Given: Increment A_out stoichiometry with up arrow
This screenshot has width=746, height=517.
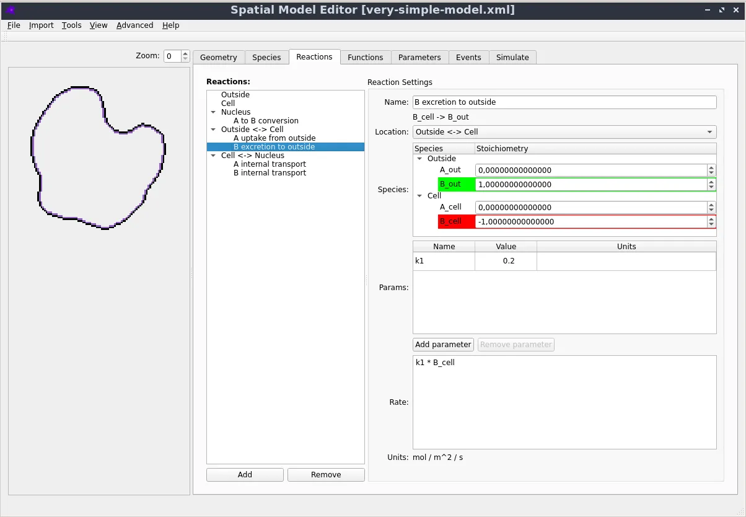Looking at the screenshot, I should point(712,167).
